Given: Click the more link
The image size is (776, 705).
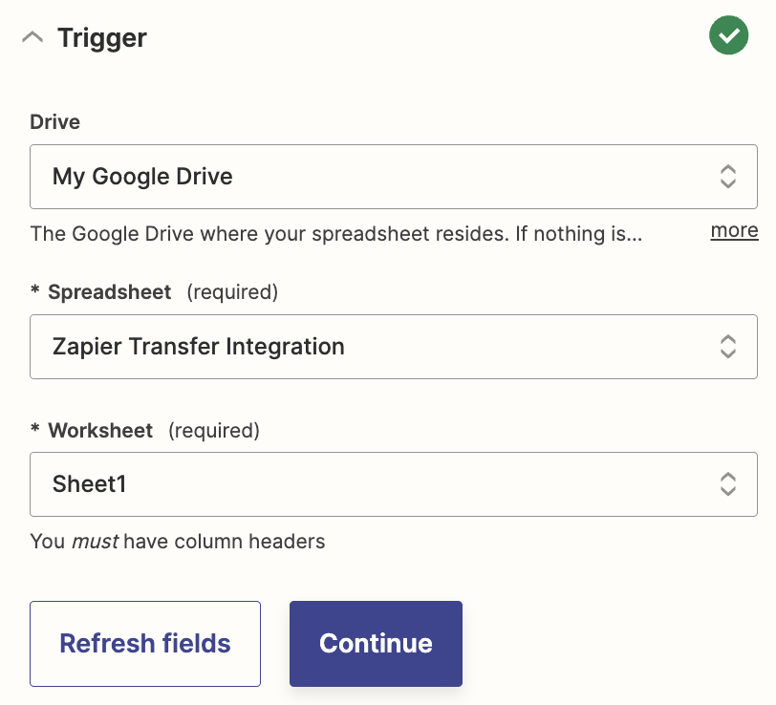Looking at the screenshot, I should (734, 230).
